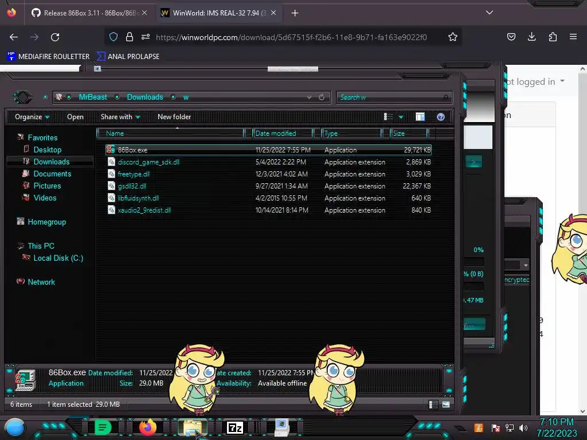587x440 pixels.
Task: Switch to large thumbnails status icon
Action: pos(446,404)
